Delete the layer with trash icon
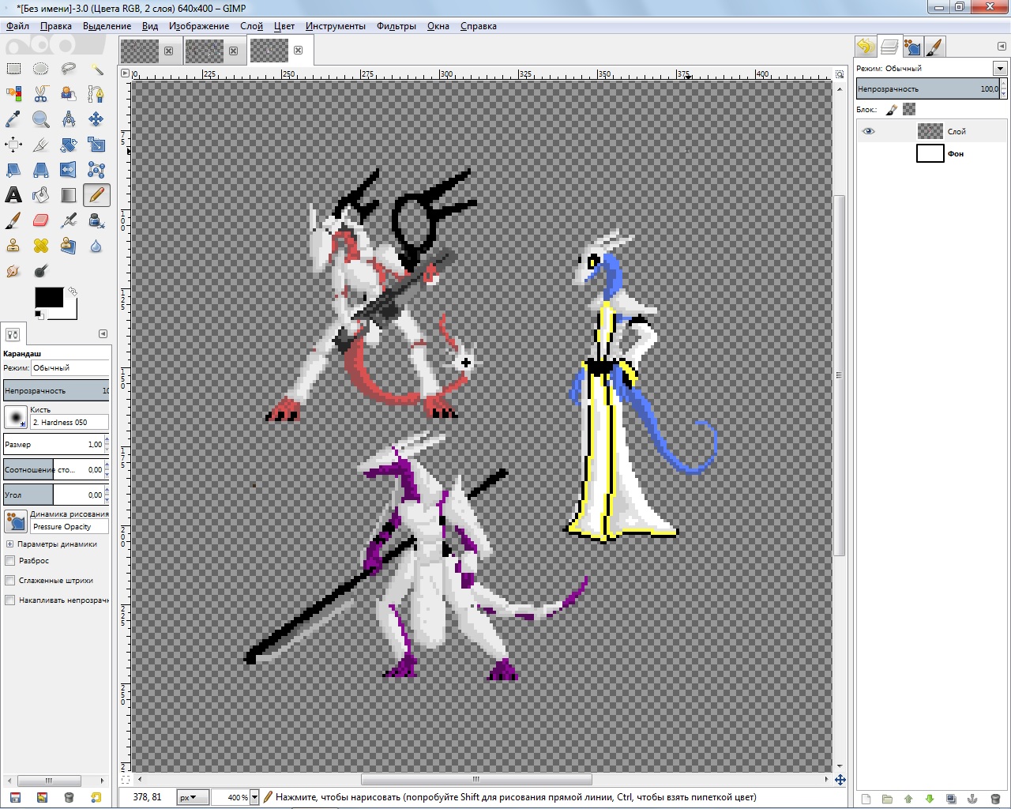Screen dimensions: 1011x809 point(995,799)
